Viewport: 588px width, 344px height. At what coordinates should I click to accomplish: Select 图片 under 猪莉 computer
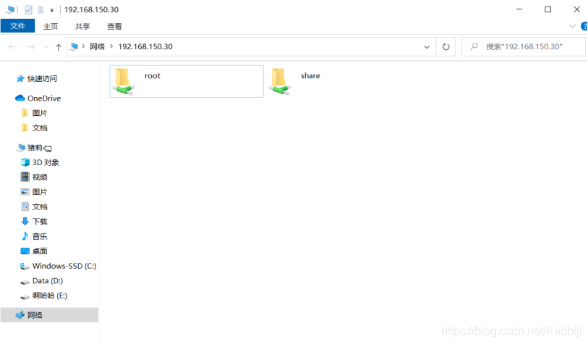tap(39, 192)
